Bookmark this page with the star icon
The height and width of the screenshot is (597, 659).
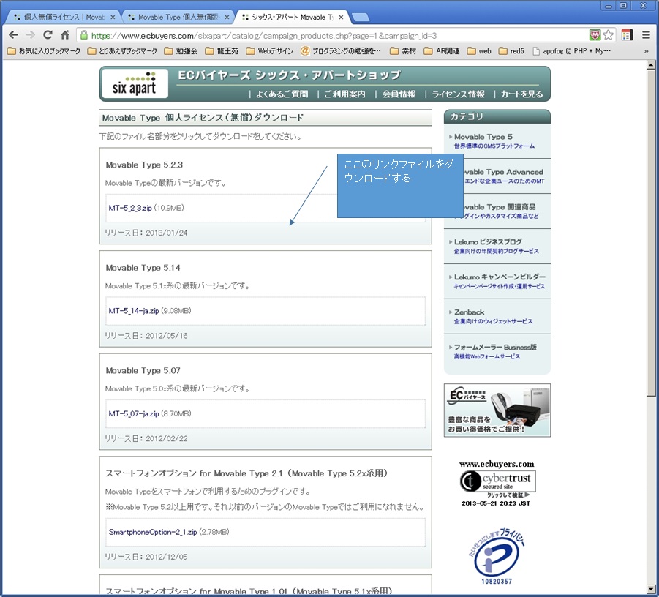tap(608, 35)
